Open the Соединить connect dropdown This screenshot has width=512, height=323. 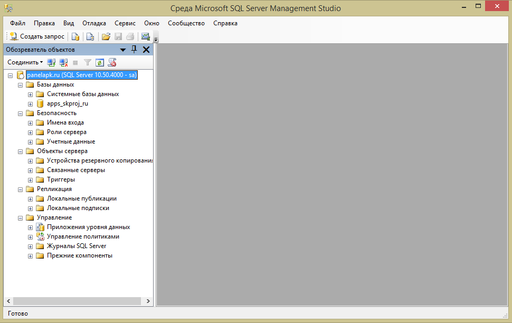click(25, 62)
